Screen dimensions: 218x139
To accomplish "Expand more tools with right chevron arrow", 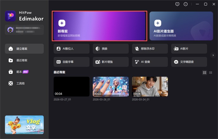I will coord(213,55).
